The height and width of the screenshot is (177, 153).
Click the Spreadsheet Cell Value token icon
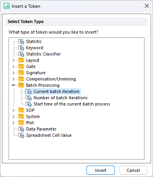(21, 135)
